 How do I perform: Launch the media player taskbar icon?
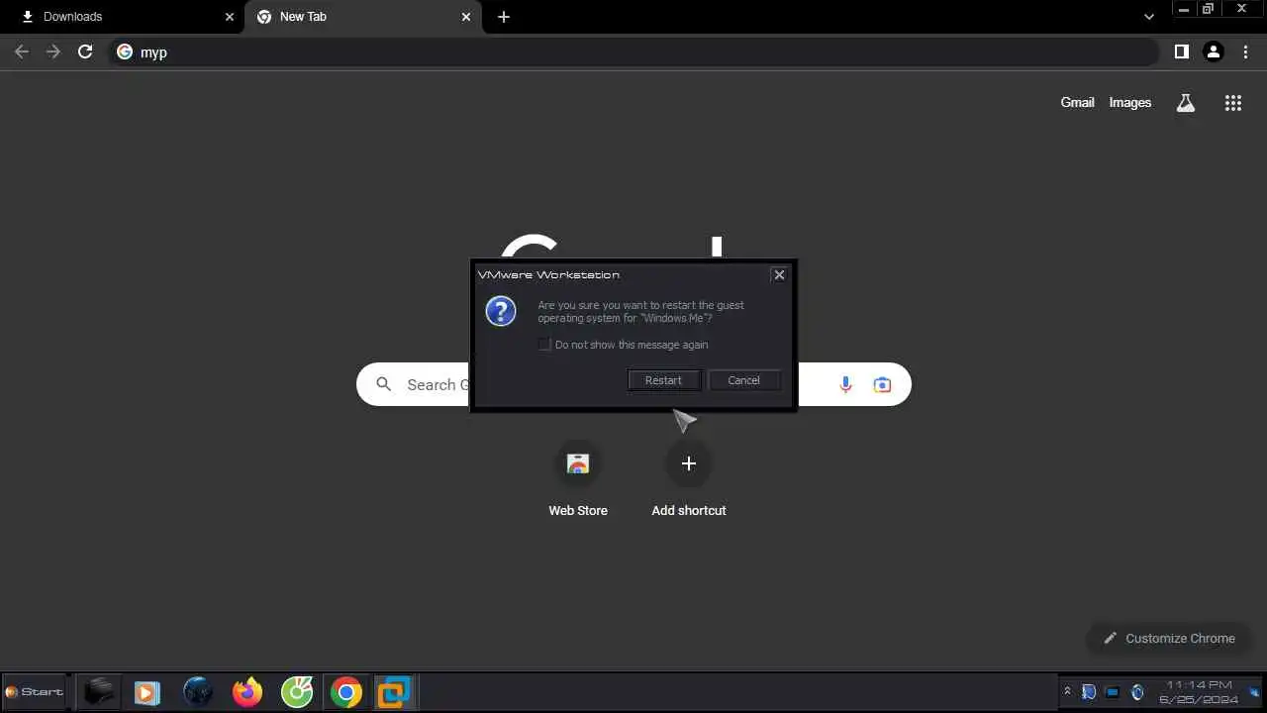(x=146, y=692)
